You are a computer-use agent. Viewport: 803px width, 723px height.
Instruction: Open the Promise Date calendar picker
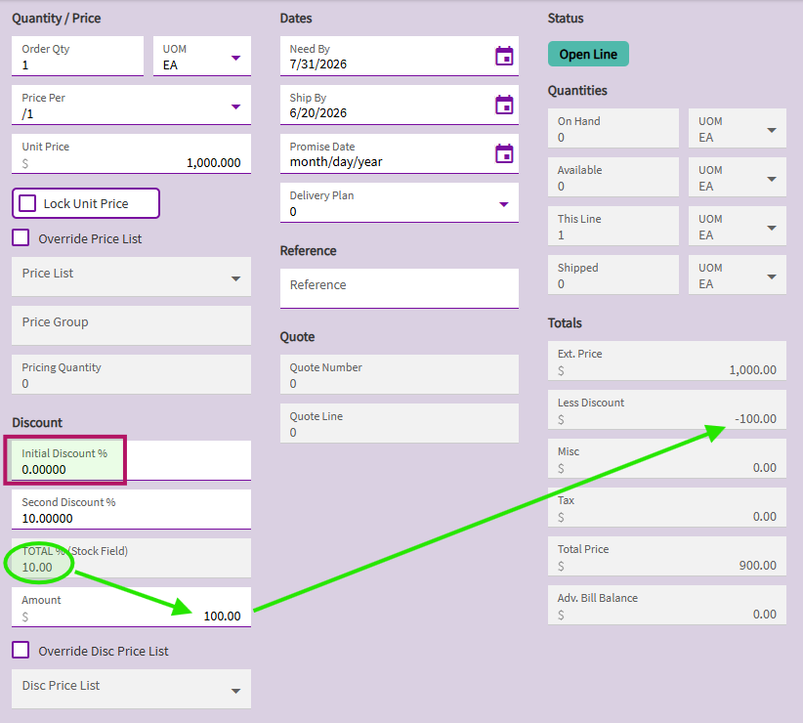[504, 153]
